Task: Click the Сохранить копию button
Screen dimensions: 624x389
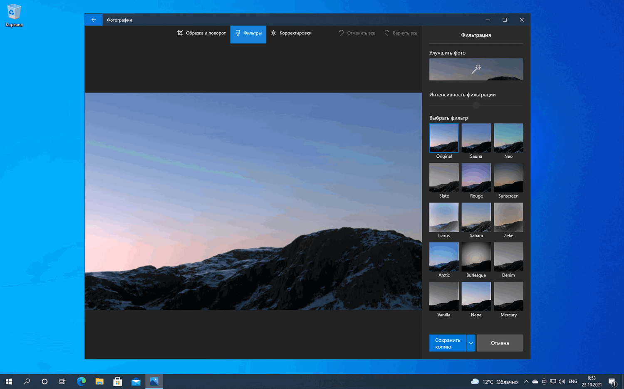Action: [448, 343]
